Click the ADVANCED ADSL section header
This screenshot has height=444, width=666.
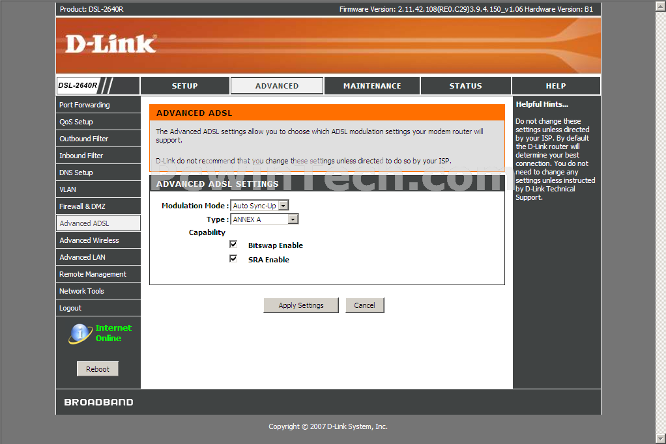(327, 113)
